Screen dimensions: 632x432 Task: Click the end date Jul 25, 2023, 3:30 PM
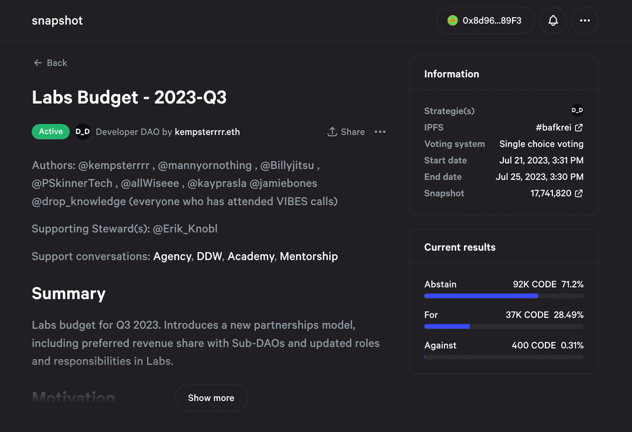(540, 177)
